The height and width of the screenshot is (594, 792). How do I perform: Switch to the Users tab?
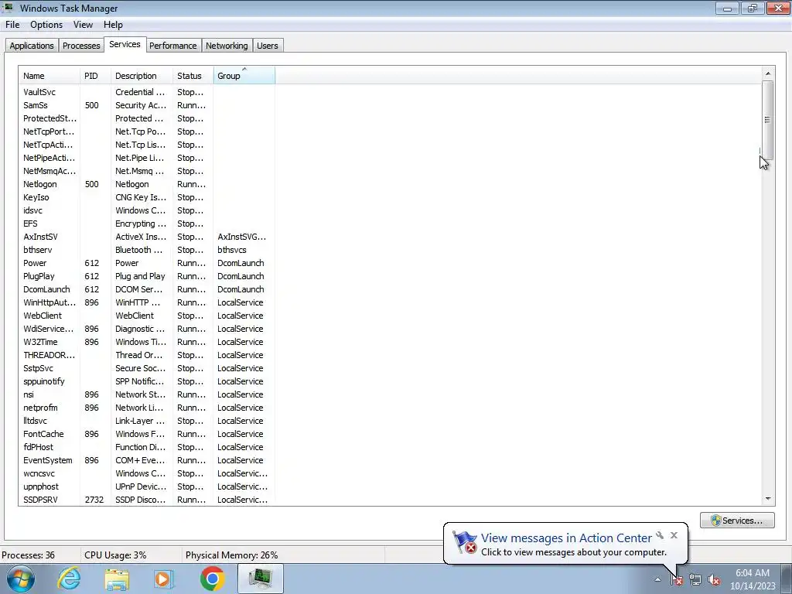[267, 46]
